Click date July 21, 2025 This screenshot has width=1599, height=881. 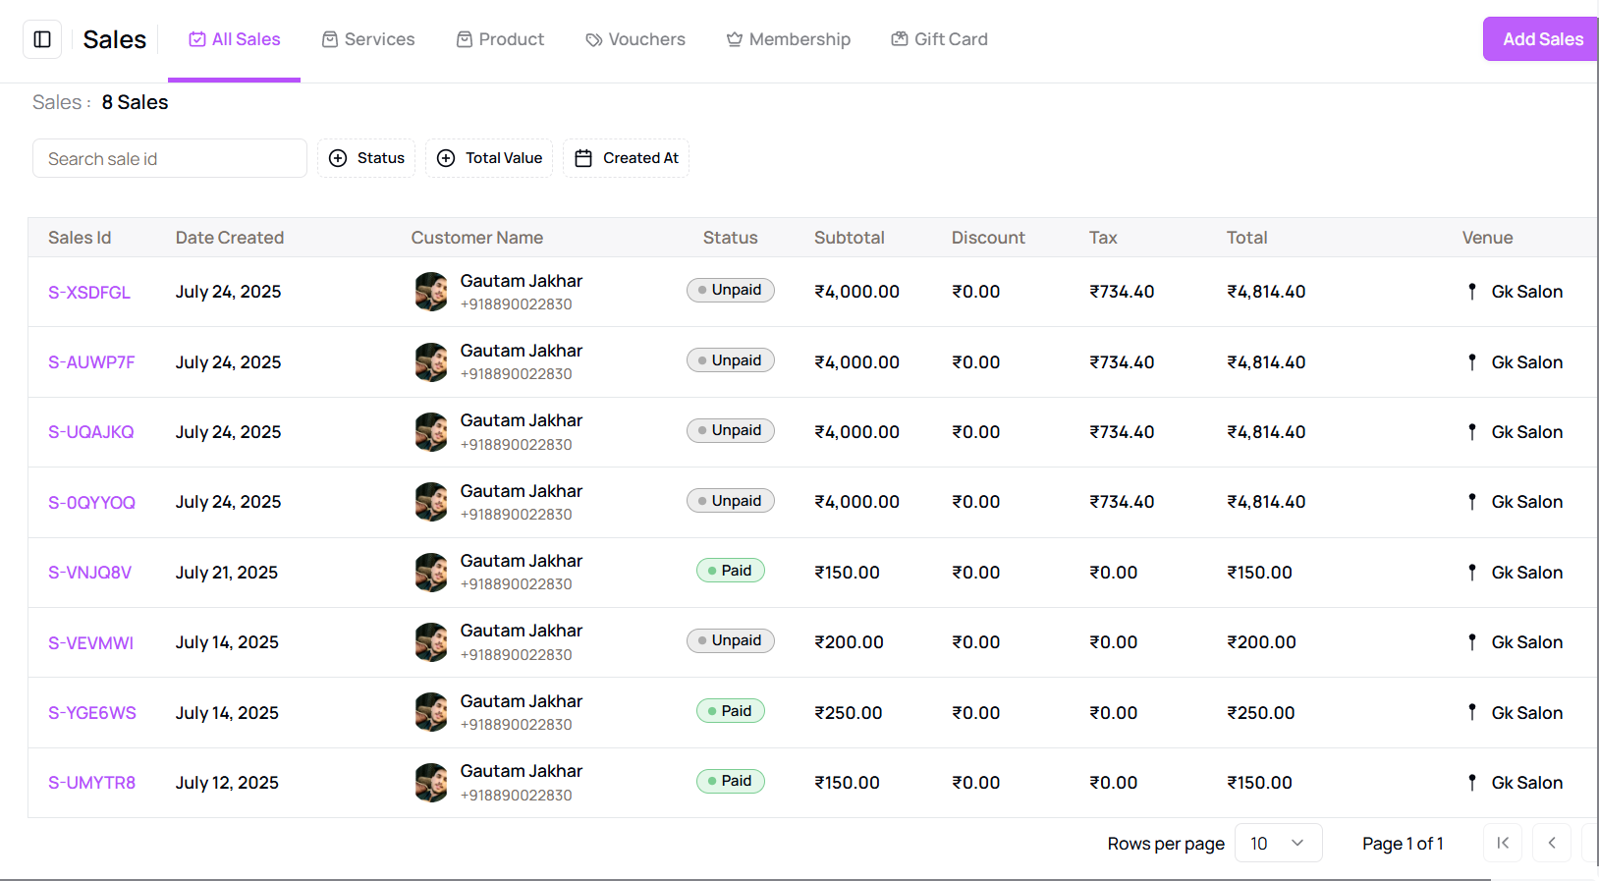click(227, 573)
